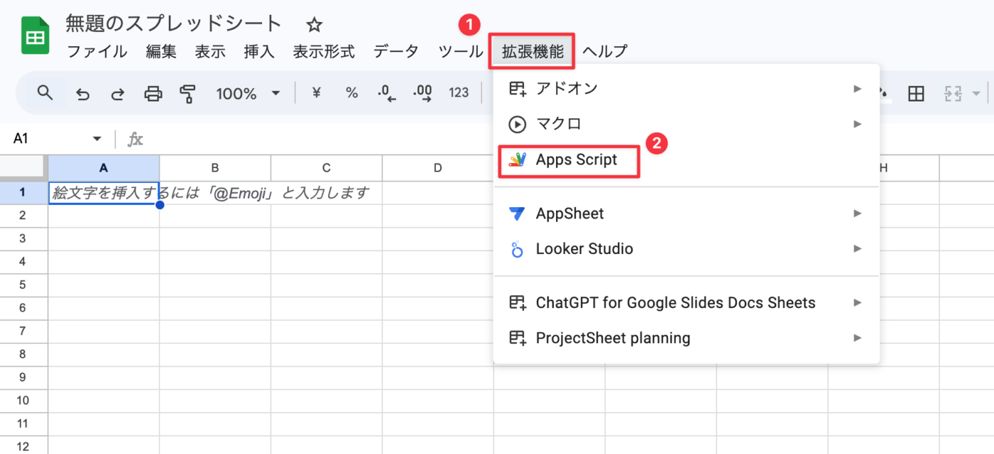Open the 100% zoom dropdown

point(248,93)
